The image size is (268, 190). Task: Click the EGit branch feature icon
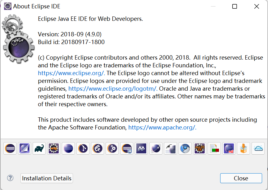point(83,148)
